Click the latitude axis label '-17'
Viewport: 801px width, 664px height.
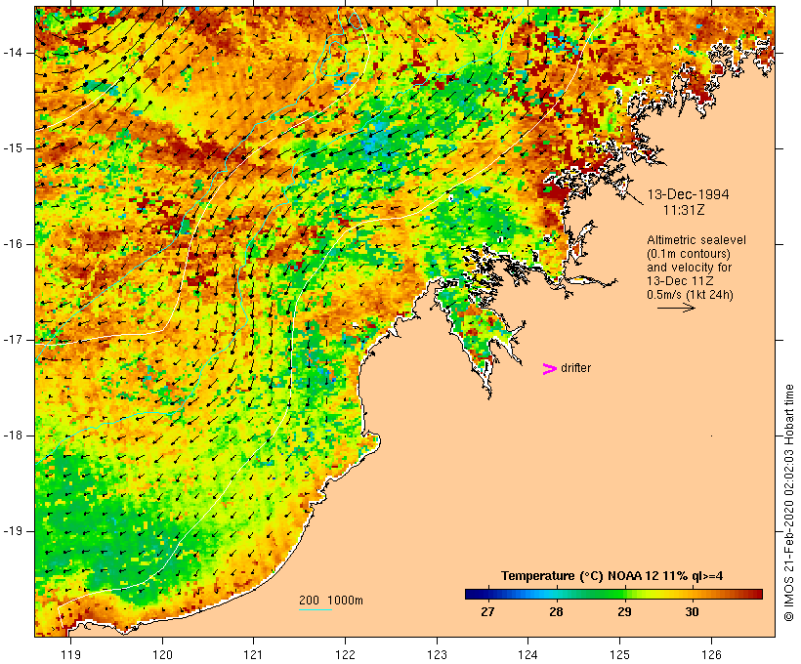pos(14,340)
